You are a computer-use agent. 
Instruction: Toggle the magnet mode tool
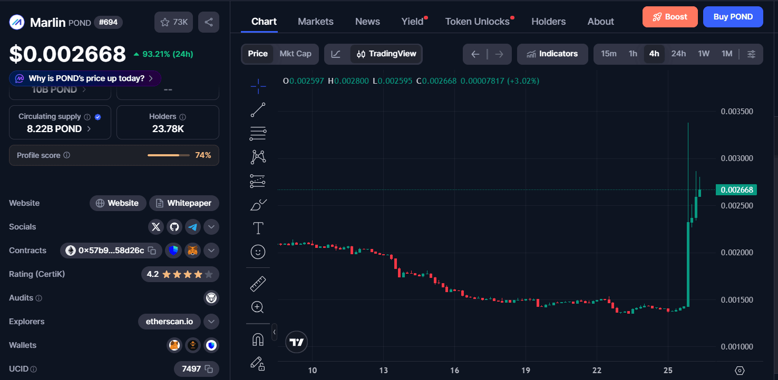tap(258, 340)
